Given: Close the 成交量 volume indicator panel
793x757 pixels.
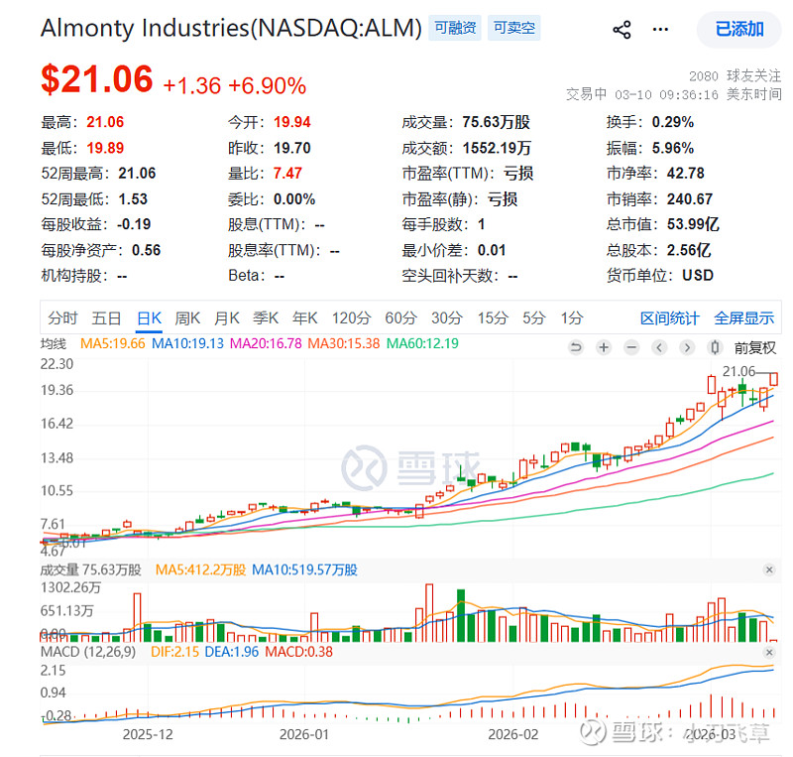Looking at the screenshot, I should [x=769, y=569].
